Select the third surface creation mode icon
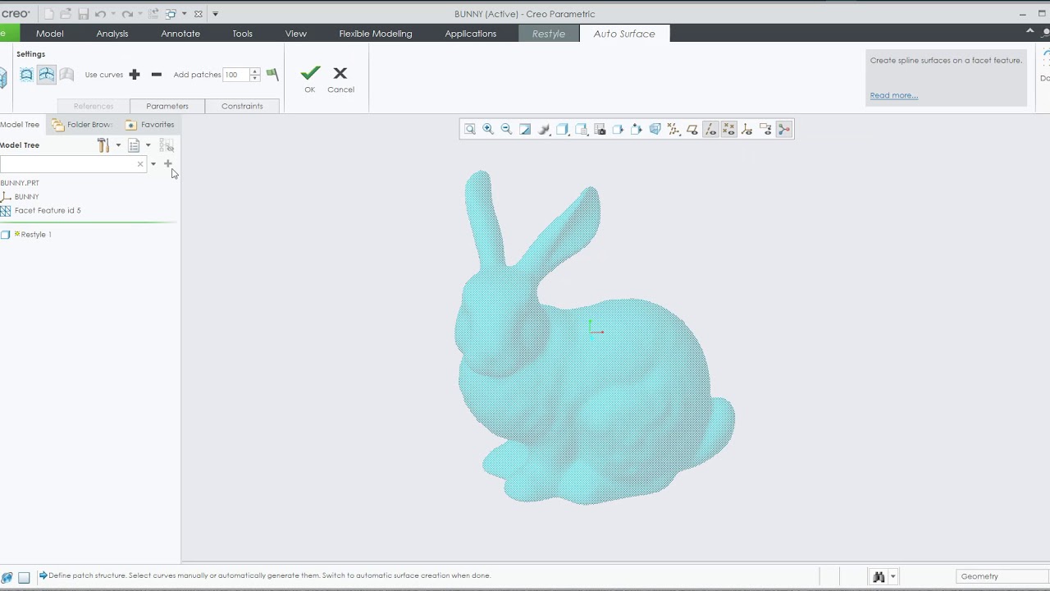The width and height of the screenshot is (1050, 591). 67,75
